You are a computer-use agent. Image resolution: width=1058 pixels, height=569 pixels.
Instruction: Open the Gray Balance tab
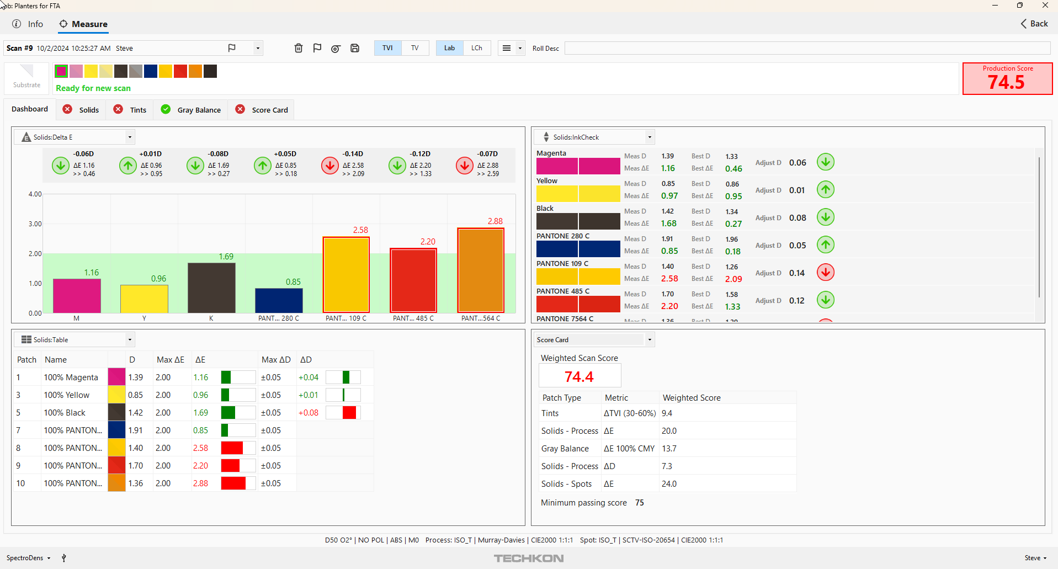(x=191, y=110)
